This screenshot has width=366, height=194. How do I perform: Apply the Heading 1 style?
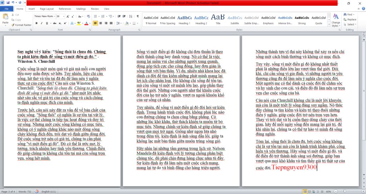click(x=184, y=19)
